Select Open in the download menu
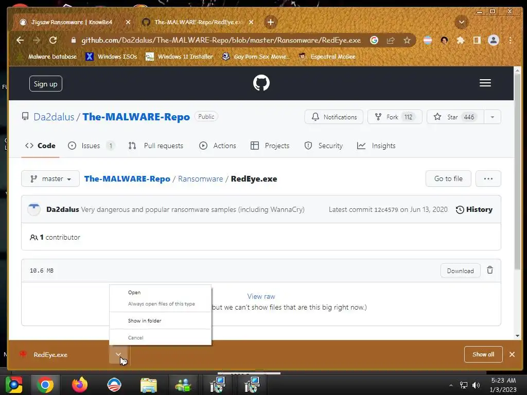Viewport: 527px width, 395px height. [161, 293]
